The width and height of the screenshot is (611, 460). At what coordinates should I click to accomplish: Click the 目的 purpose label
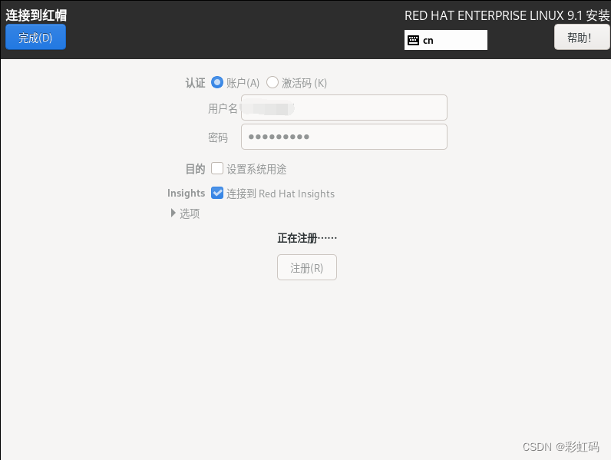195,169
